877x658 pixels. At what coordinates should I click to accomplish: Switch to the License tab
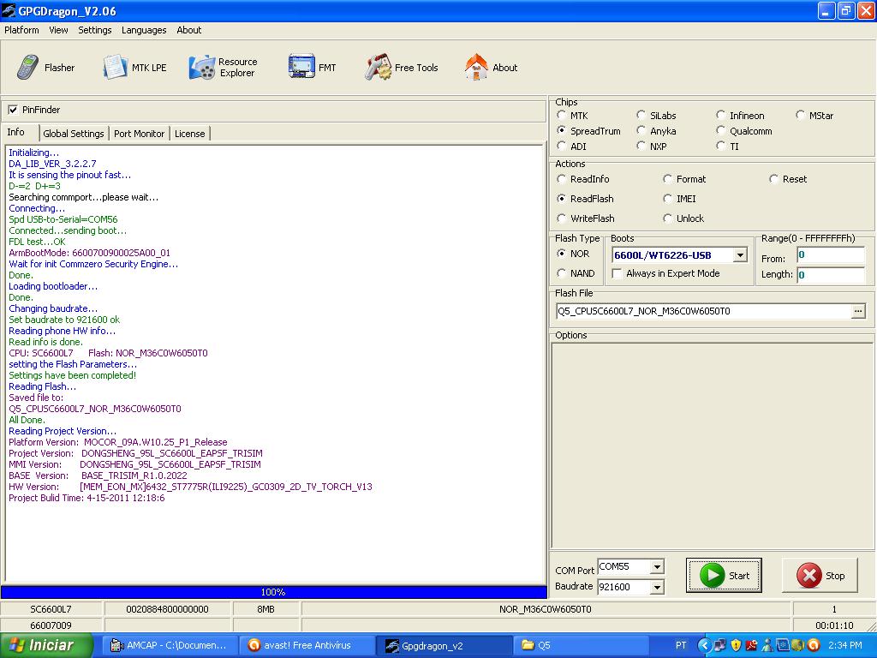point(189,134)
